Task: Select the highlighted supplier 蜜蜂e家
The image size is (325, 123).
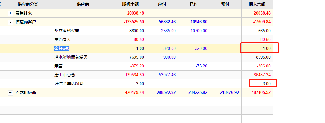Action: (62, 48)
